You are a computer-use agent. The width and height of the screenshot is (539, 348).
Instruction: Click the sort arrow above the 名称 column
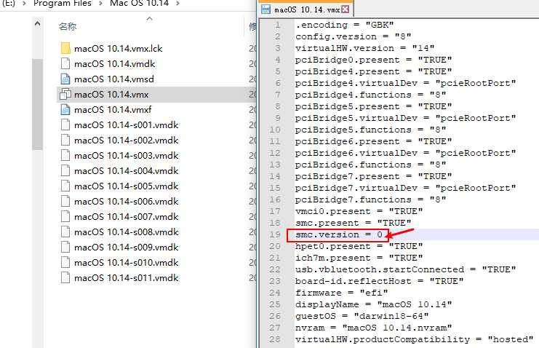point(149,19)
